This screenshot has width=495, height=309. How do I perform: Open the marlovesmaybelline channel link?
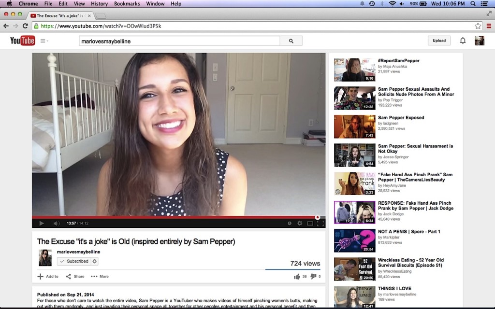coord(78,252)
